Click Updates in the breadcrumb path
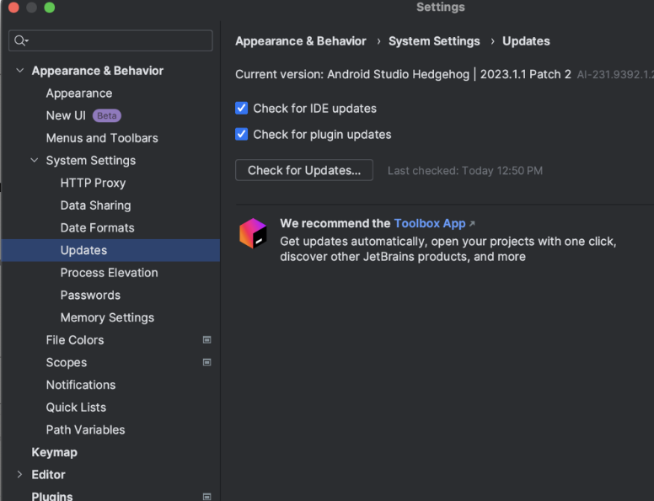The width and height of the screenshot is (654, 501). pos(526,41)
